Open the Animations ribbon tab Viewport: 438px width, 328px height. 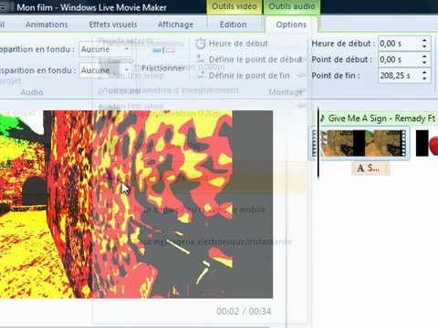pos(47,25)
